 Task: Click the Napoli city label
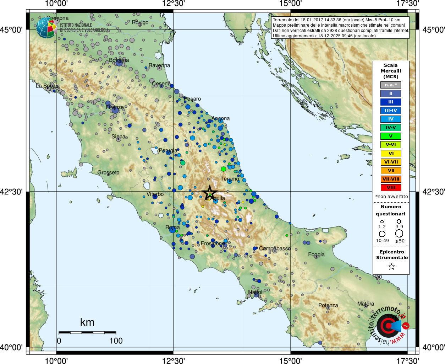point(256,292)
